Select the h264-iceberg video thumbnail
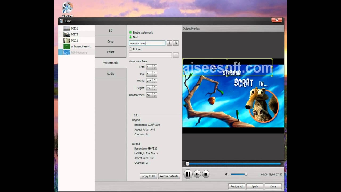This screenshot has width=341, height=192. (67, 53)
